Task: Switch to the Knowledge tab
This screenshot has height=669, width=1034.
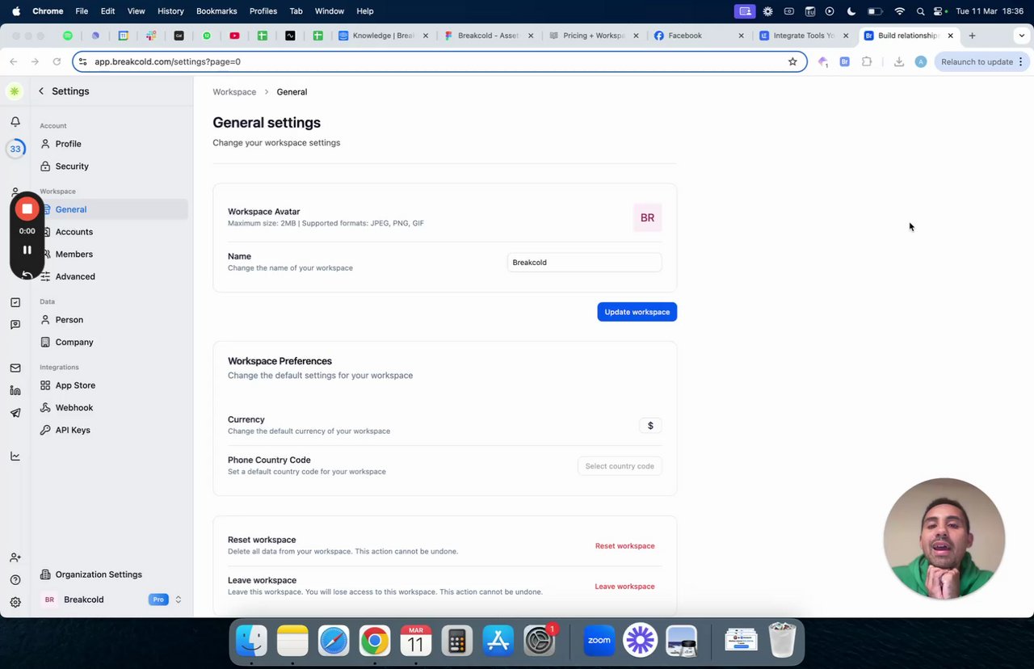Action: (x=384, y=36)
